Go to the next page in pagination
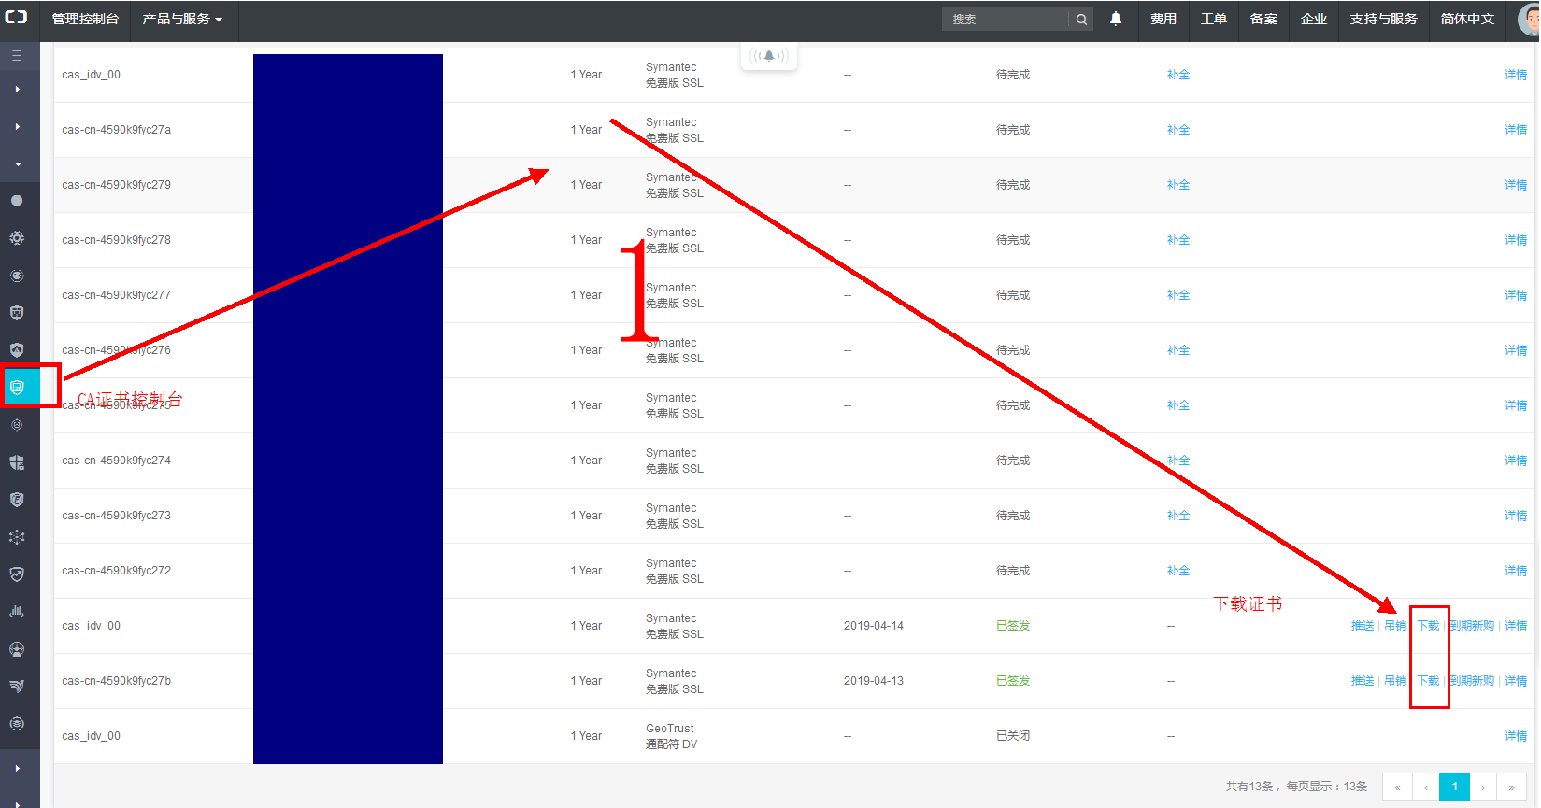1541x808 pixels. (1483, 787)
